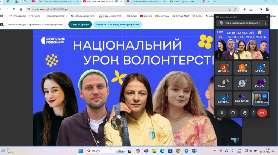Click the presented stream thumbnail in Meet panel
This screenshot has width=278, height=155.
click(x=242, y=44)
